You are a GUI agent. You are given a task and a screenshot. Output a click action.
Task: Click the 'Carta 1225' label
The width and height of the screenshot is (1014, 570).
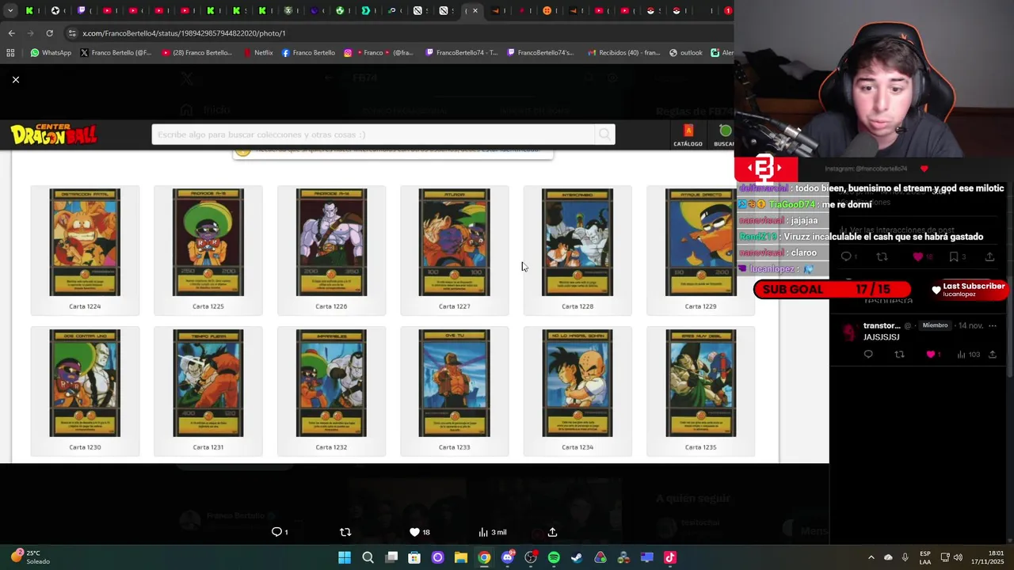(x=208, y=306)
